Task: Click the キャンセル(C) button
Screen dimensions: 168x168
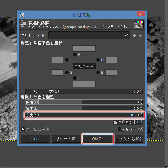Action: 129,139
